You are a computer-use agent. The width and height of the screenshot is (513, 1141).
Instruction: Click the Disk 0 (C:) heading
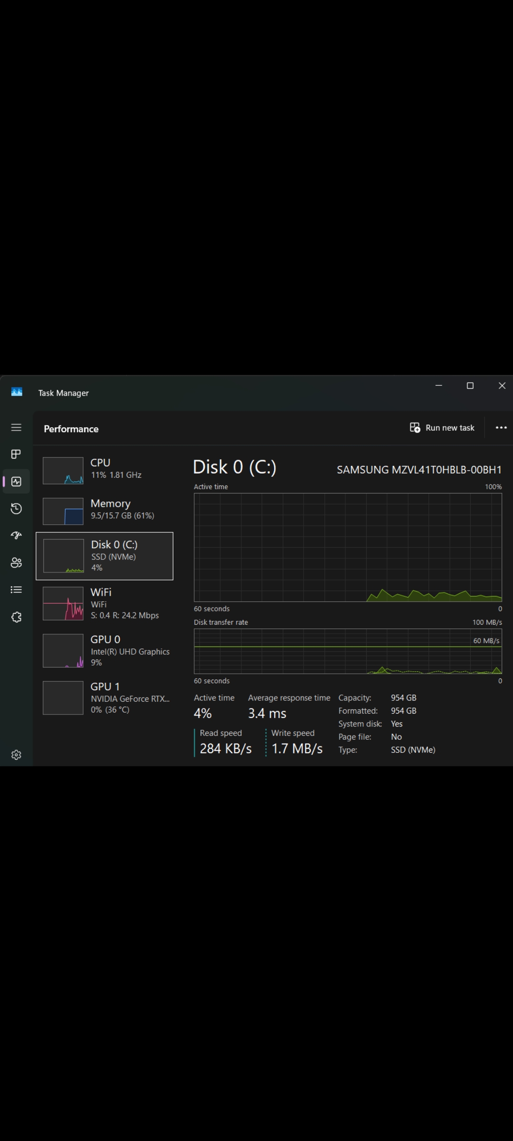point(235,467)
